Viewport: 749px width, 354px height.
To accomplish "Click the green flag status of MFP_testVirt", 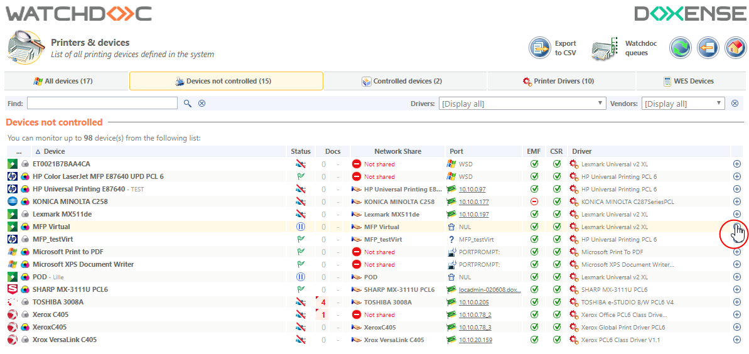I will pyautogui.click(x=301, y=239).
